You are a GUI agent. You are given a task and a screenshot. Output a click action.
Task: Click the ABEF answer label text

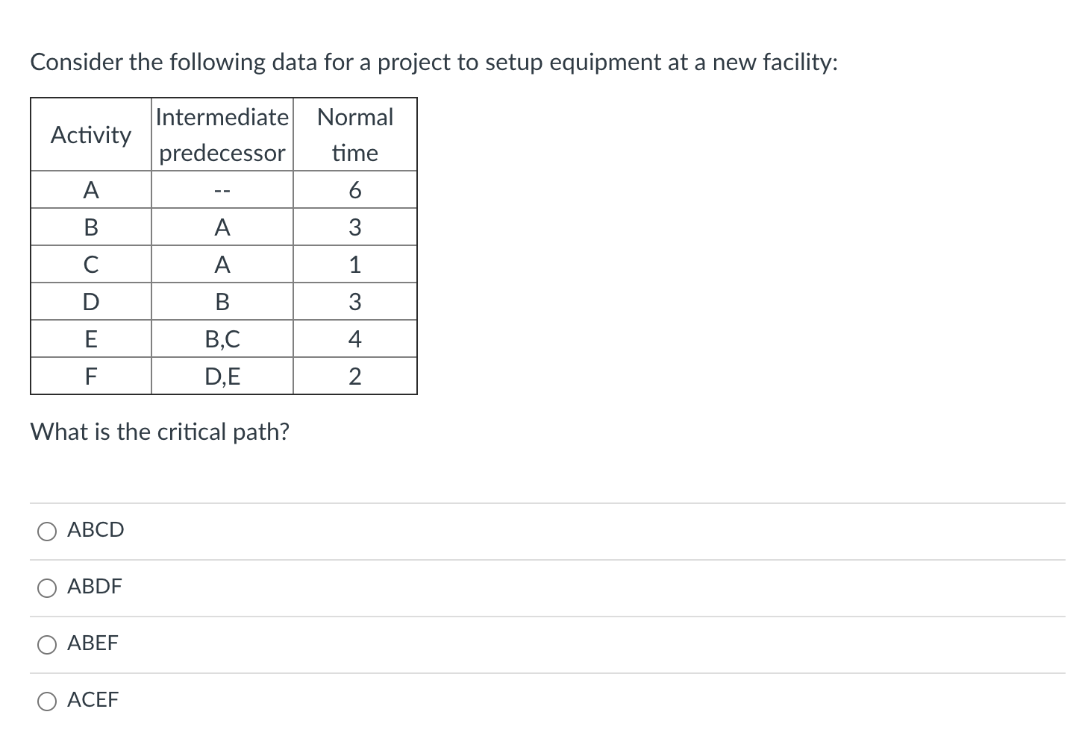coord(93,644)
